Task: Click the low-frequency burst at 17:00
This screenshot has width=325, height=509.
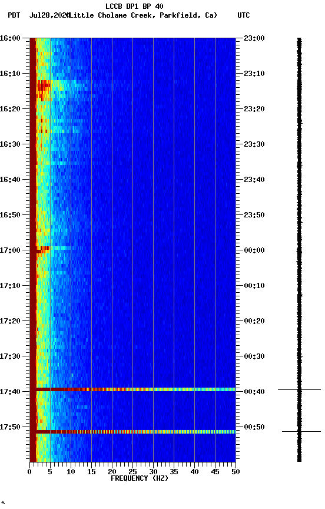Action: click(x=43, y=249)
